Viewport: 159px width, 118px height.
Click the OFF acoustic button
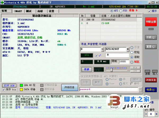pyautogui.click(x=135, y=71)
